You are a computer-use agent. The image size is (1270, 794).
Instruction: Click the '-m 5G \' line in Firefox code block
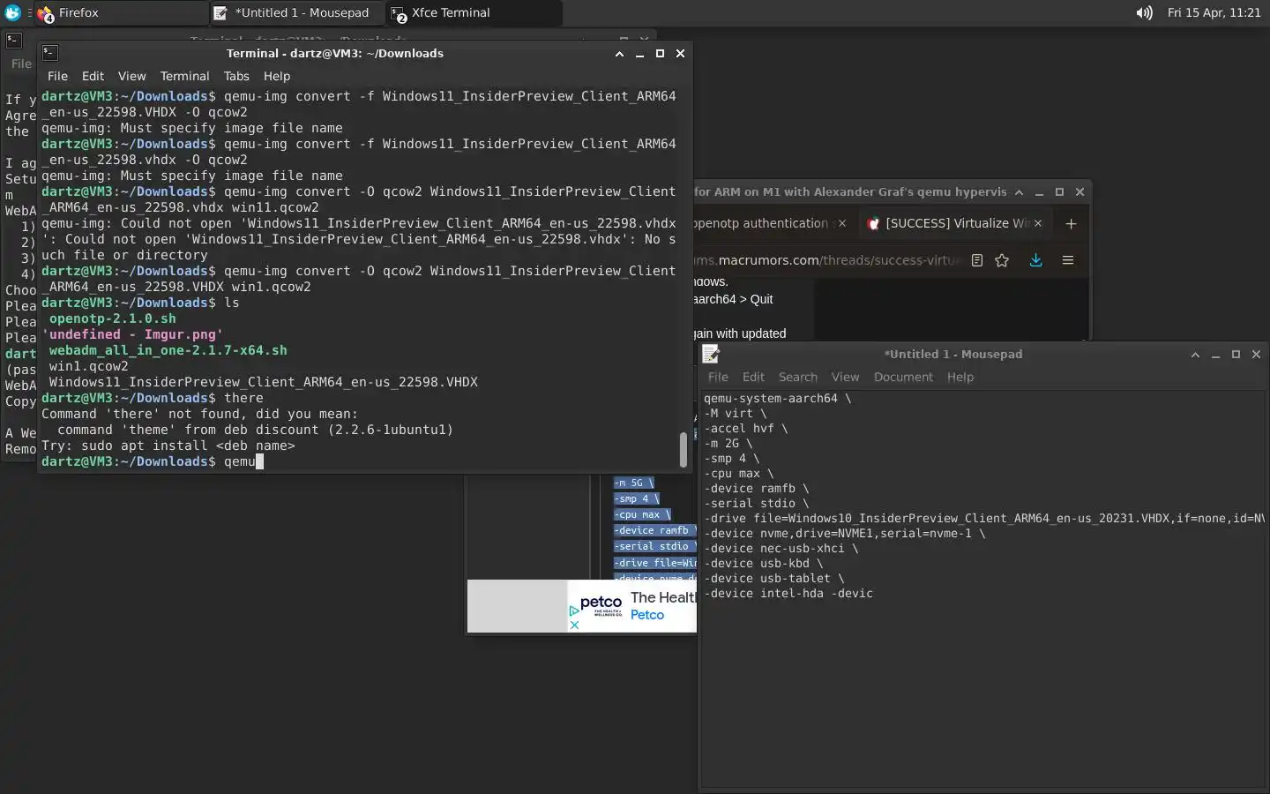[x=634, y=483]
